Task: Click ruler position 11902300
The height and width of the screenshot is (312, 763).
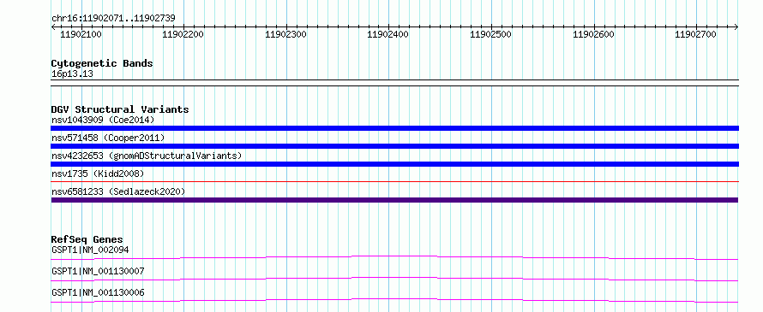Action: 285,34
